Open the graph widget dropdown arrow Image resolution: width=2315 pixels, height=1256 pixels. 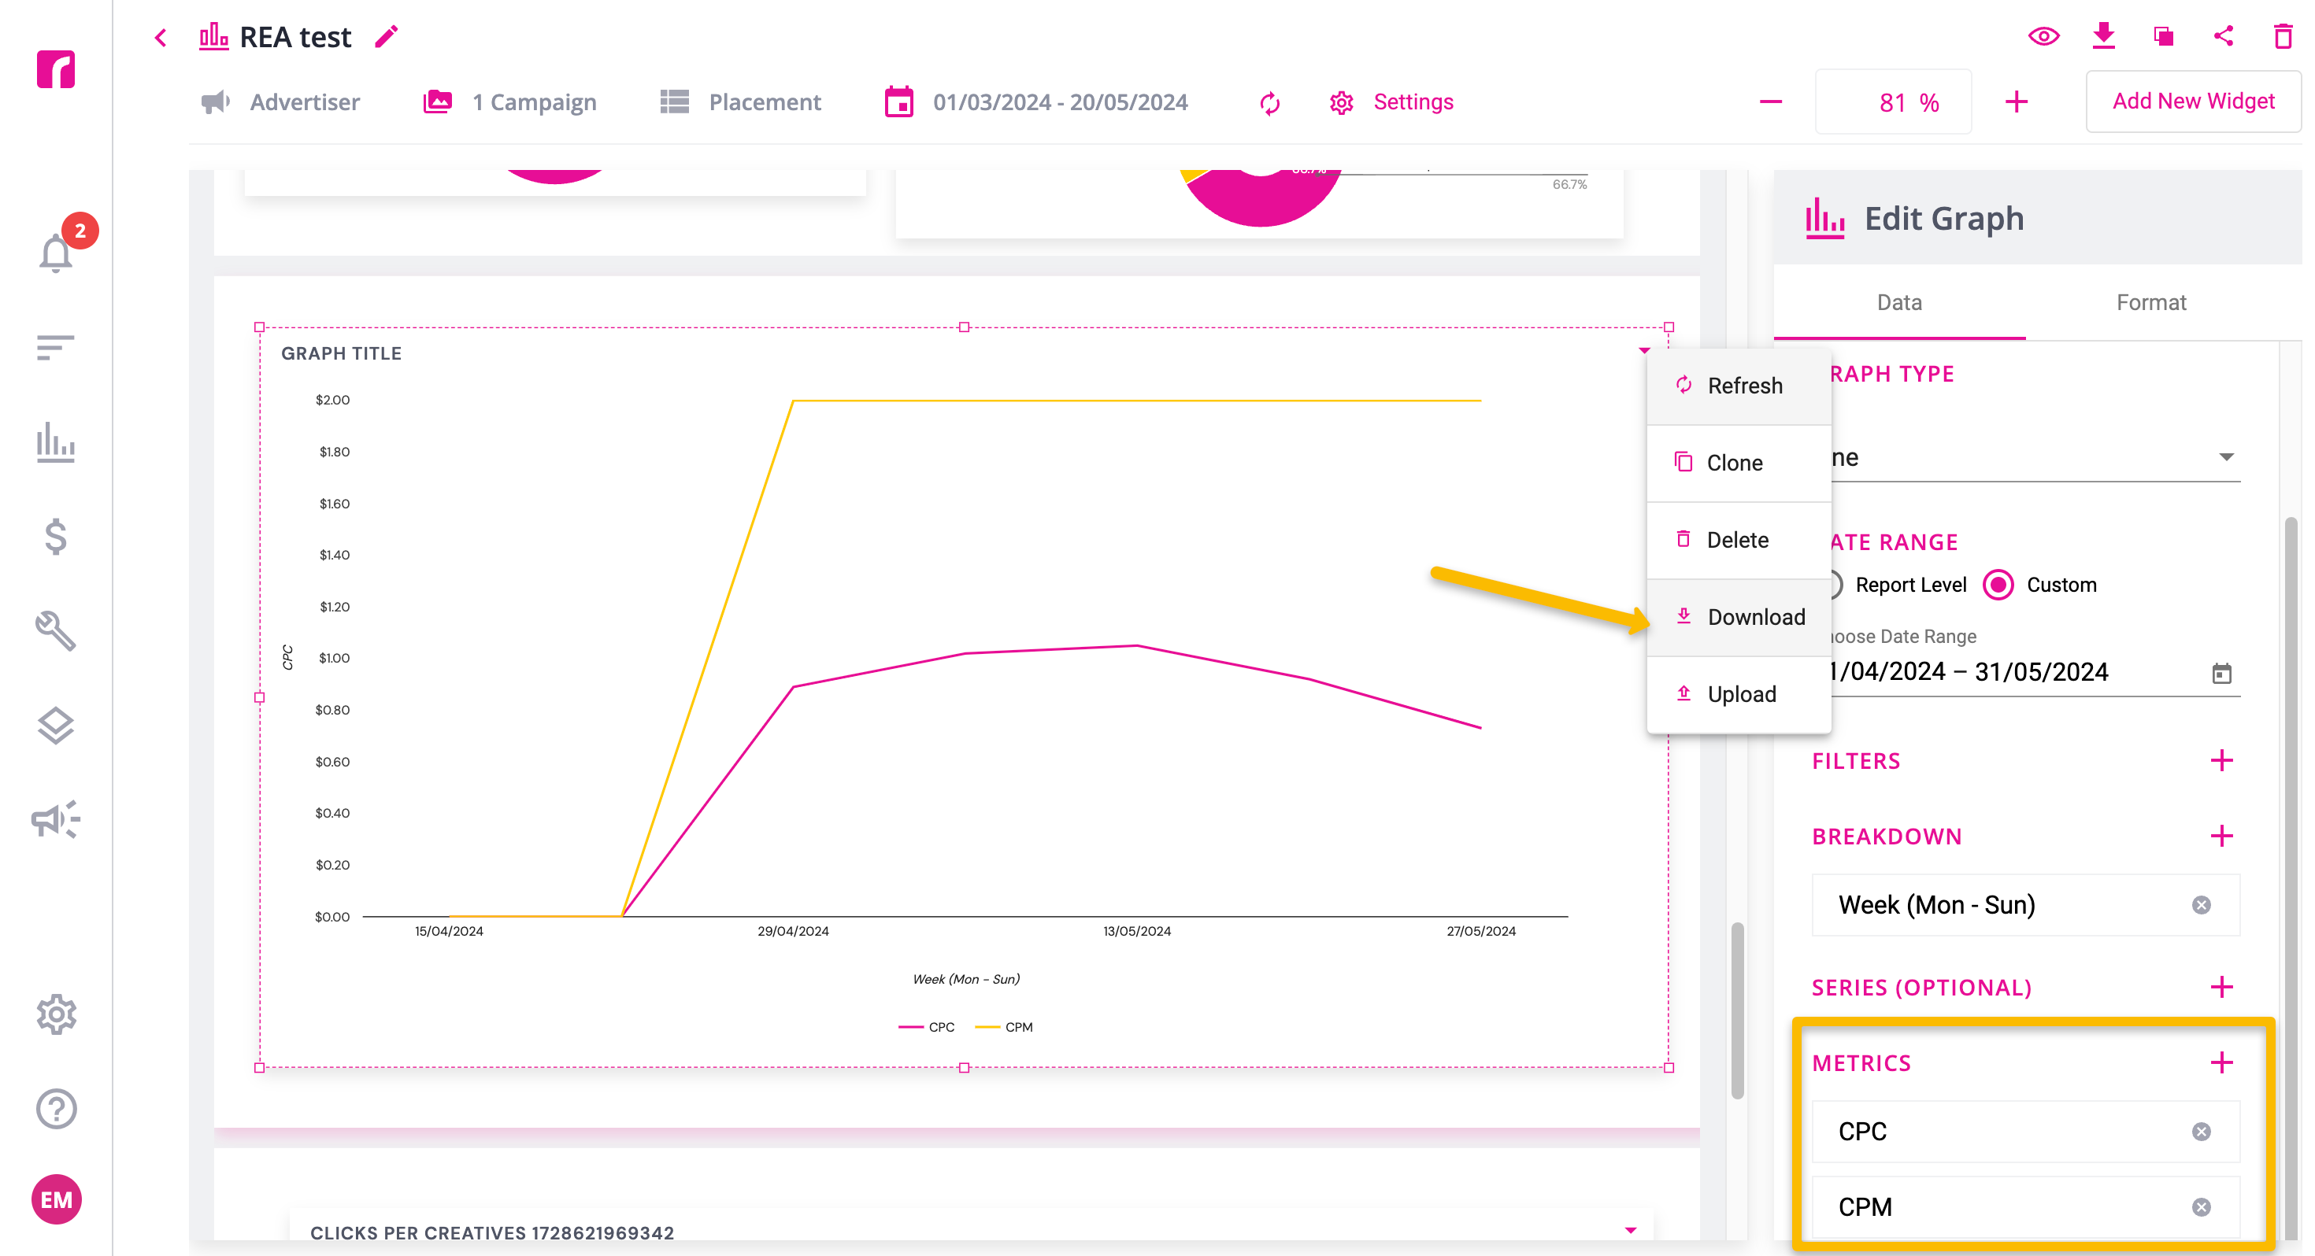point(1643,350)
